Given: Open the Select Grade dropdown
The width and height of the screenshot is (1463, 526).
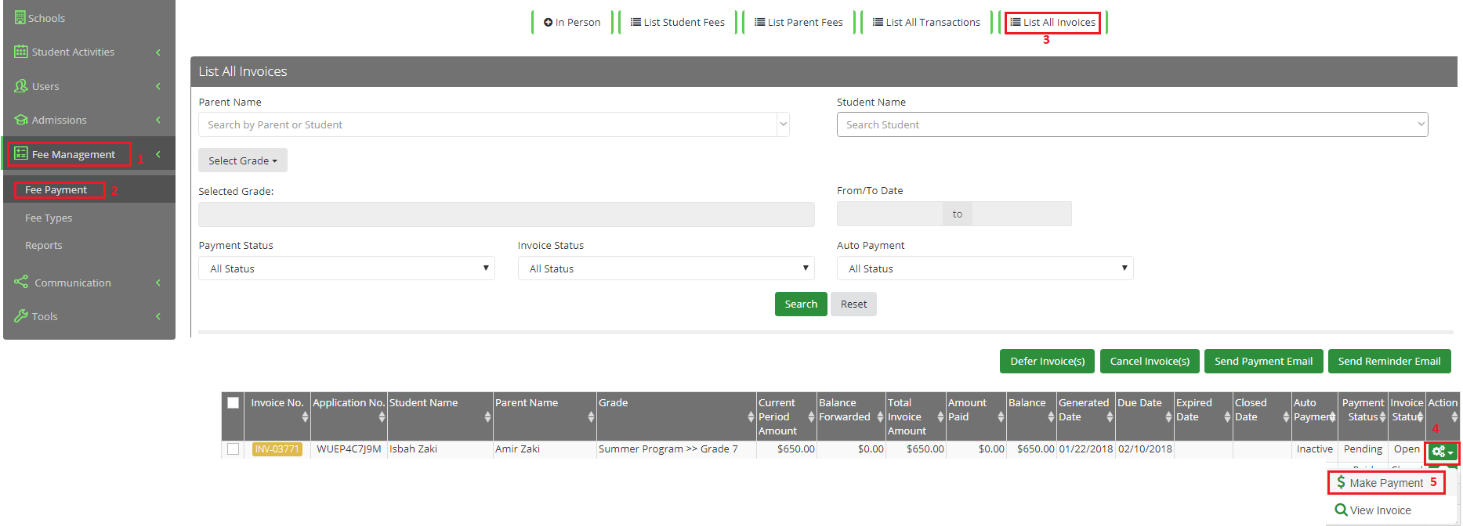Looking at the screenshot, I should tap(243, 160).
